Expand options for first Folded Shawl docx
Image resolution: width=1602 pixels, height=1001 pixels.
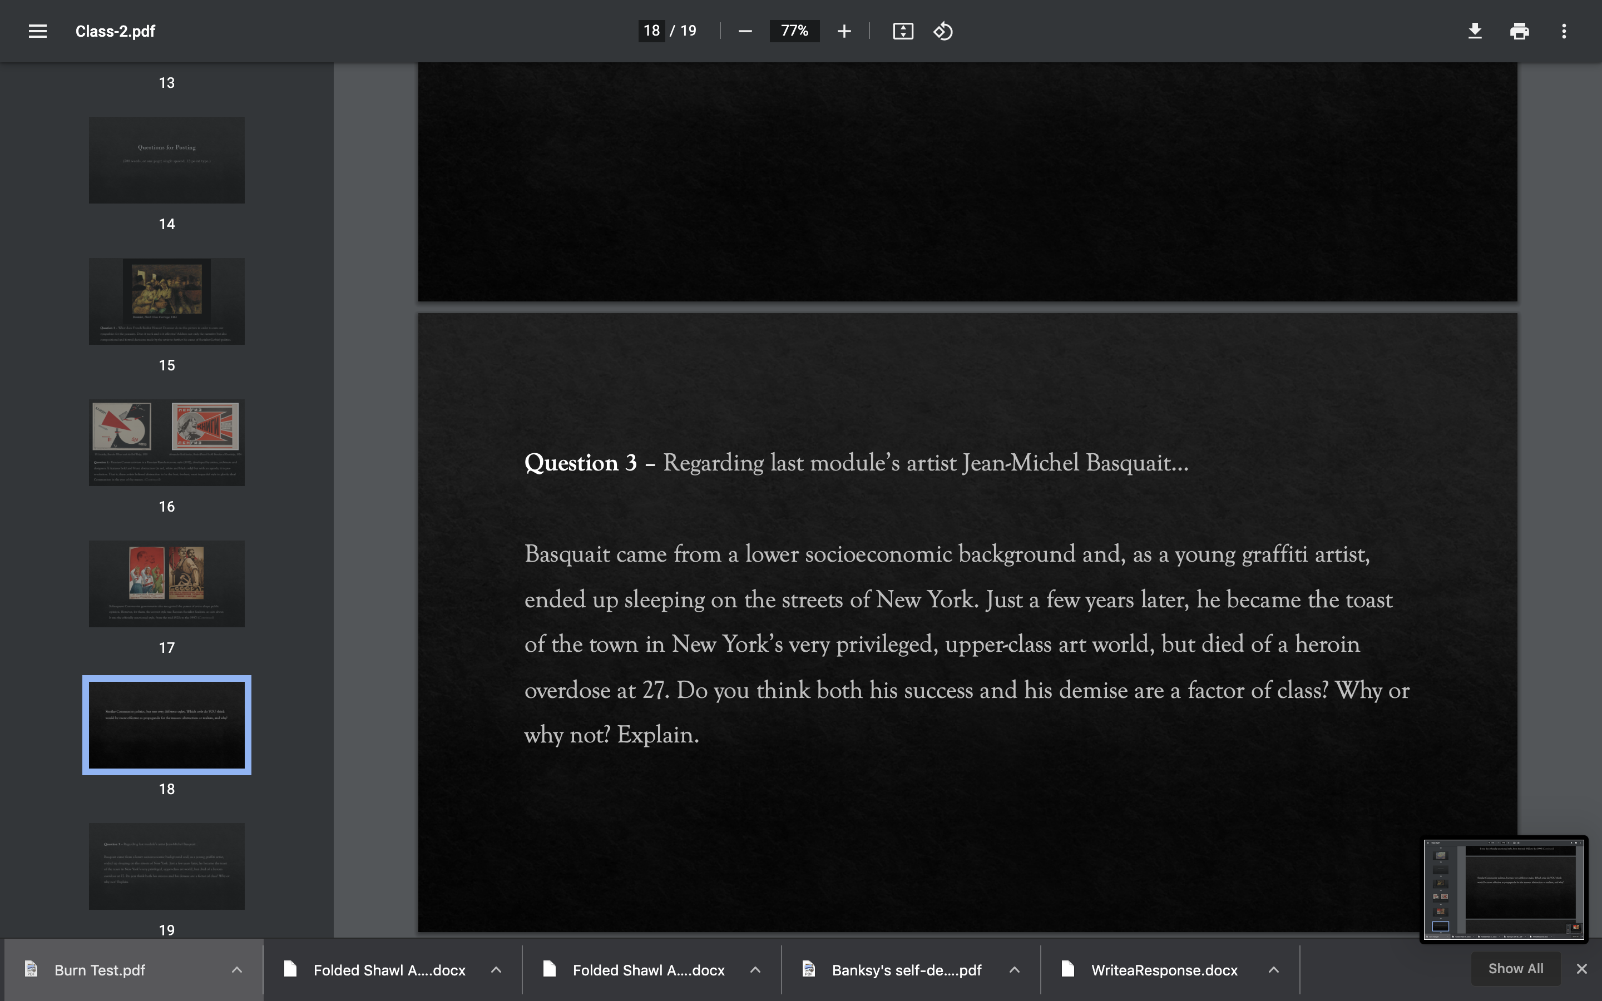click(x=496, y=970)
